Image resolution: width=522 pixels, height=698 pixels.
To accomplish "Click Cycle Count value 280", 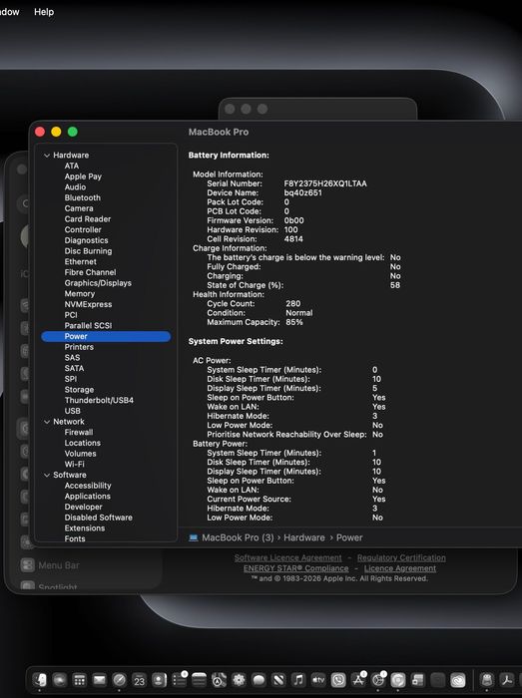I will tap(293, 303).
